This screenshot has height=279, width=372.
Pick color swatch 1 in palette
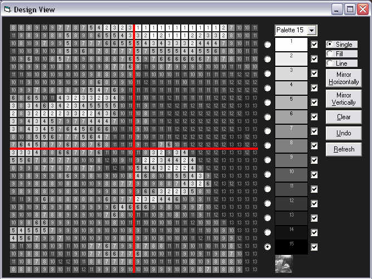[291, 45]
